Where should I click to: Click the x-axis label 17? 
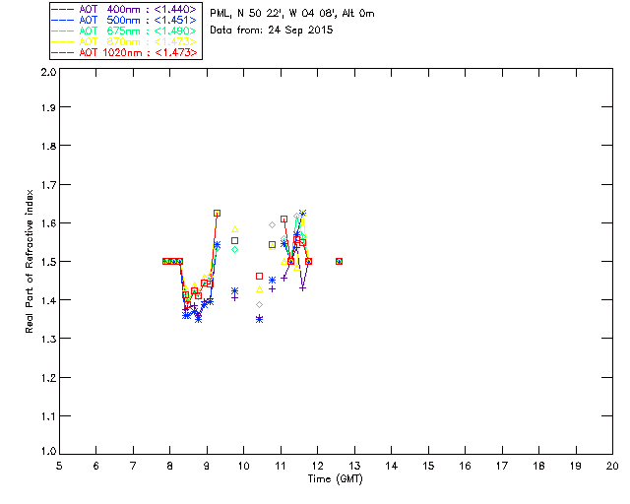tap(502, 466)
